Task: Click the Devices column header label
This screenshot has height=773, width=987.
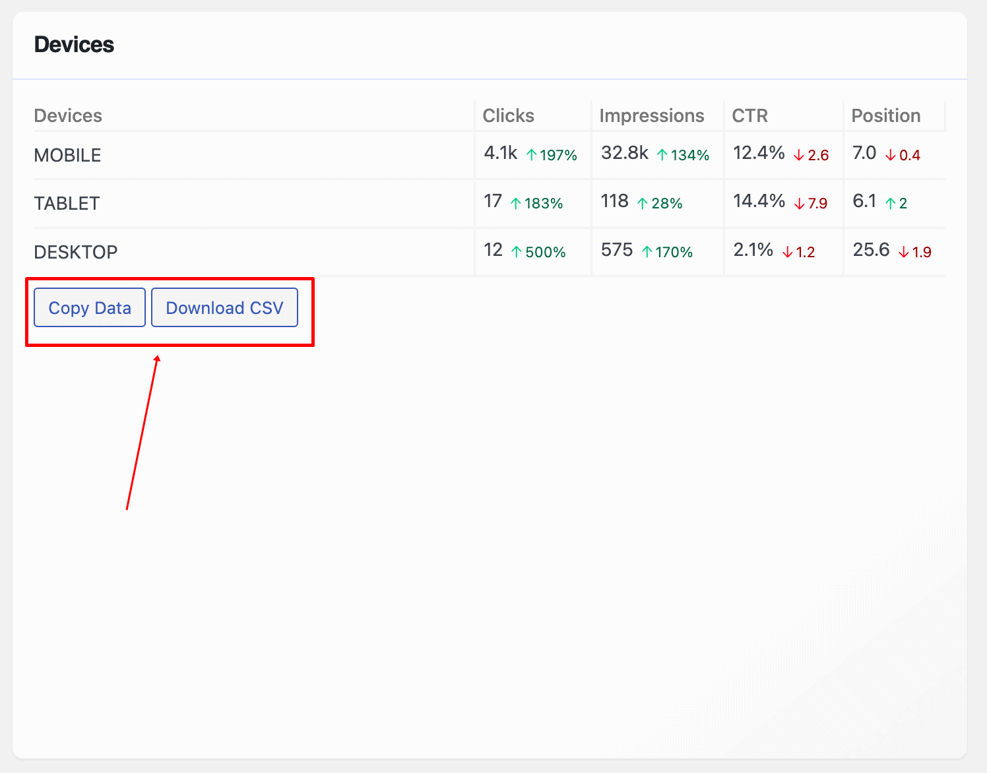Action: [x=68, y=115]
